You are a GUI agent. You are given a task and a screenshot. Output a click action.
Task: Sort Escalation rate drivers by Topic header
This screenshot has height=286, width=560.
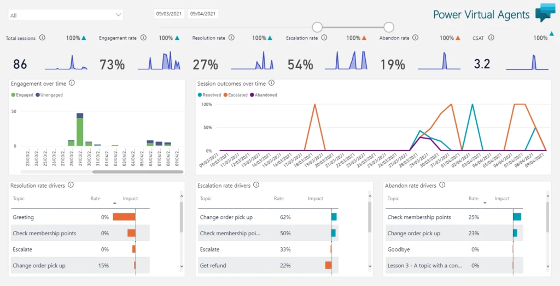(206, 199)
